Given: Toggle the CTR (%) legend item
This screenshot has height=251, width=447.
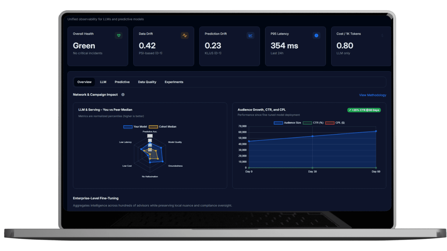Looking at the screenshot, I should click(x=307, y=123).
